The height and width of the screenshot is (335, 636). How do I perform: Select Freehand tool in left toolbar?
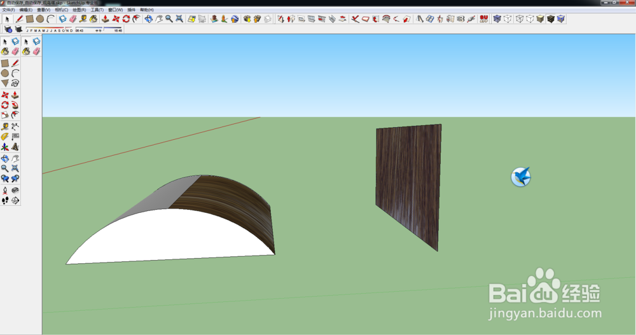(x=15, y=83)
